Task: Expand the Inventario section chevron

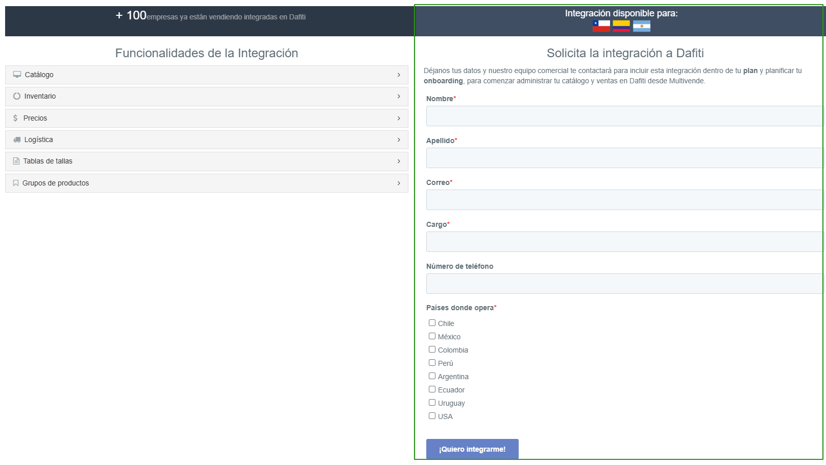Action: [399, 96]
